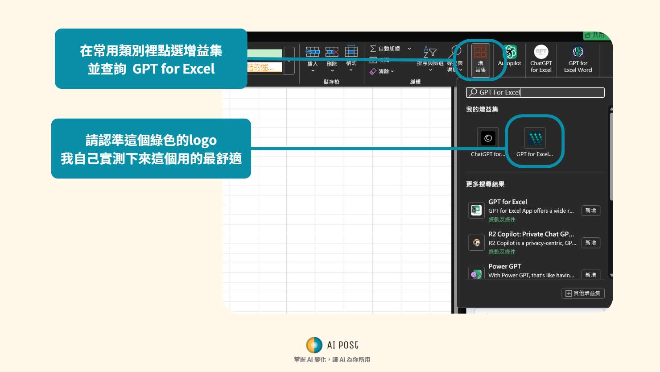This screenshot has width=660, height=372.
Task: Open the Sort & Filter (排序與篩選) icon
Action: click(x=430, y=52)
